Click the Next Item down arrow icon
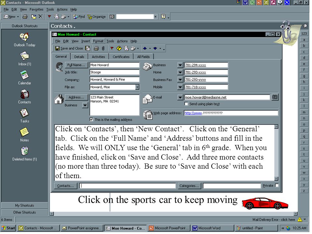Screen dimensions: 312x234 [155, 48]
